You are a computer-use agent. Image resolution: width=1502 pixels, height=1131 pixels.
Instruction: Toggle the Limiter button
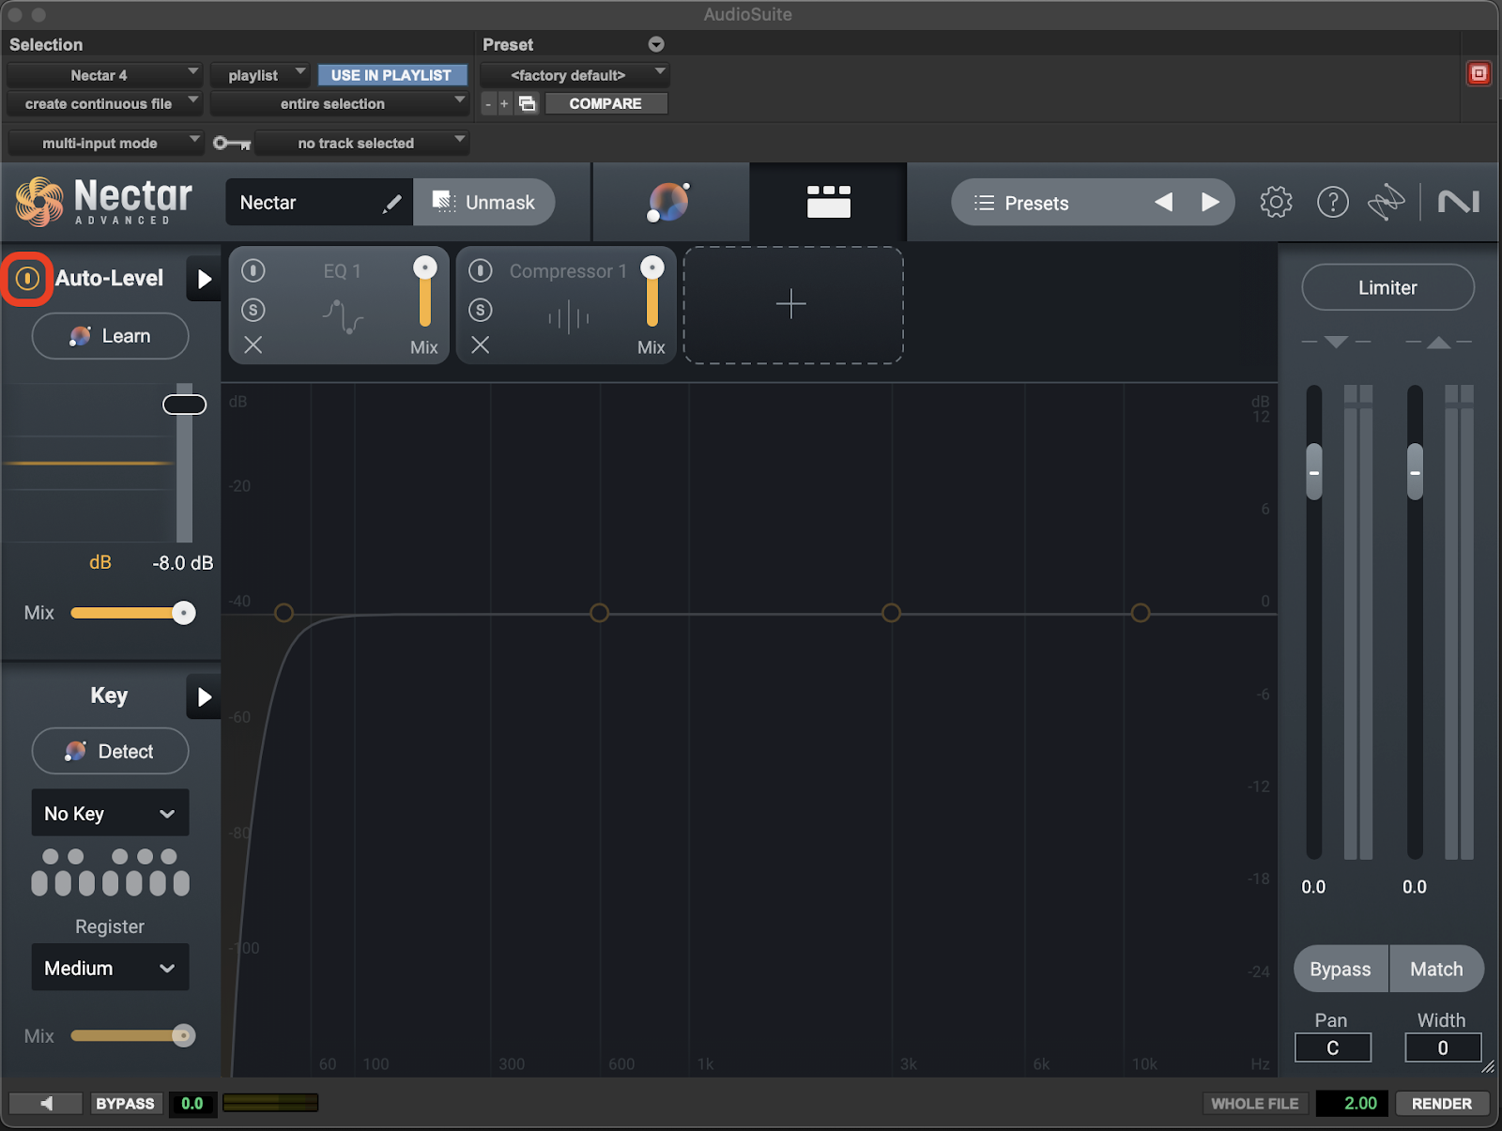tap(1387, 287)
